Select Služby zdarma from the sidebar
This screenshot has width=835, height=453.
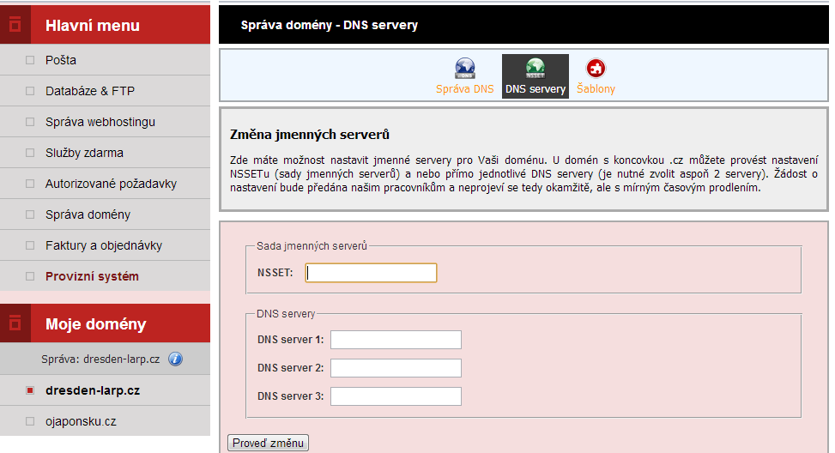[x=84, y=153]
